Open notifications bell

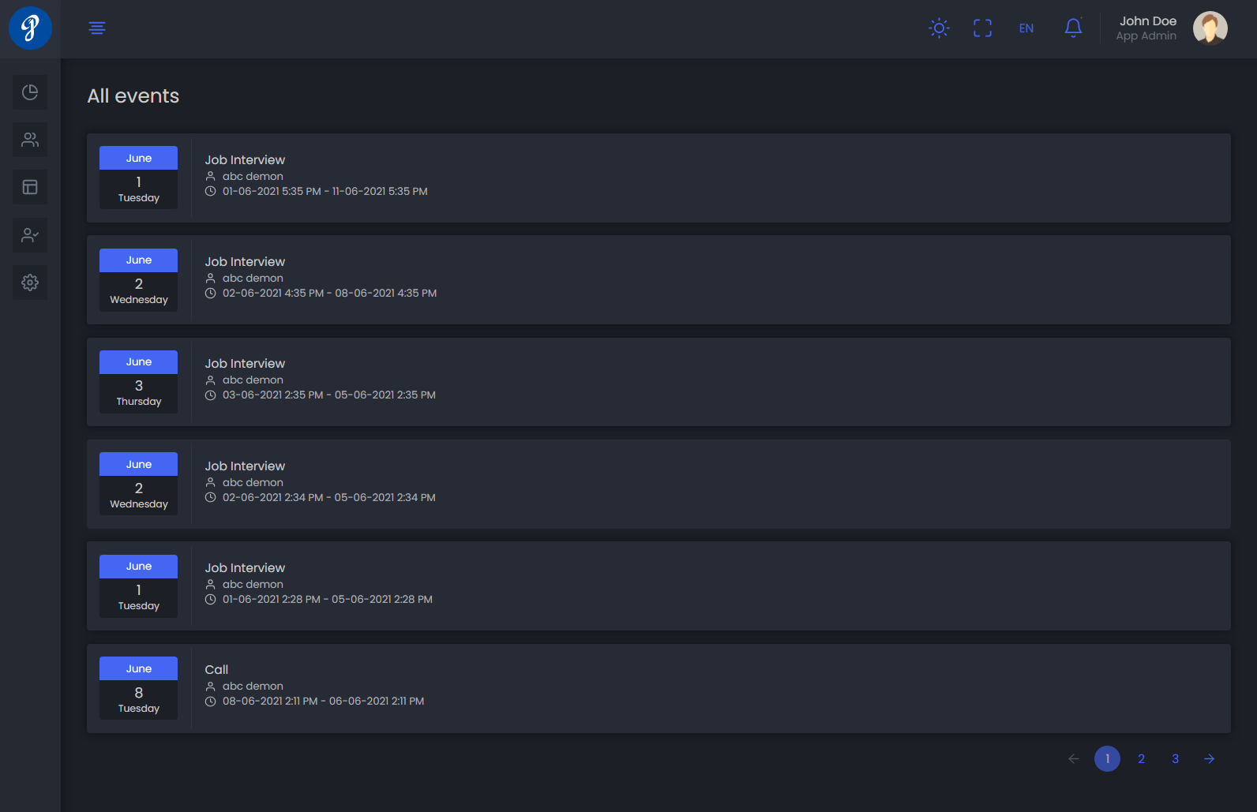(x=1073, y=28)
